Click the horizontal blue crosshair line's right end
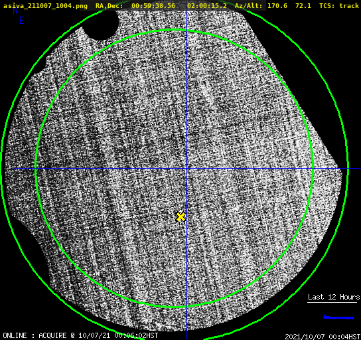 359,169
